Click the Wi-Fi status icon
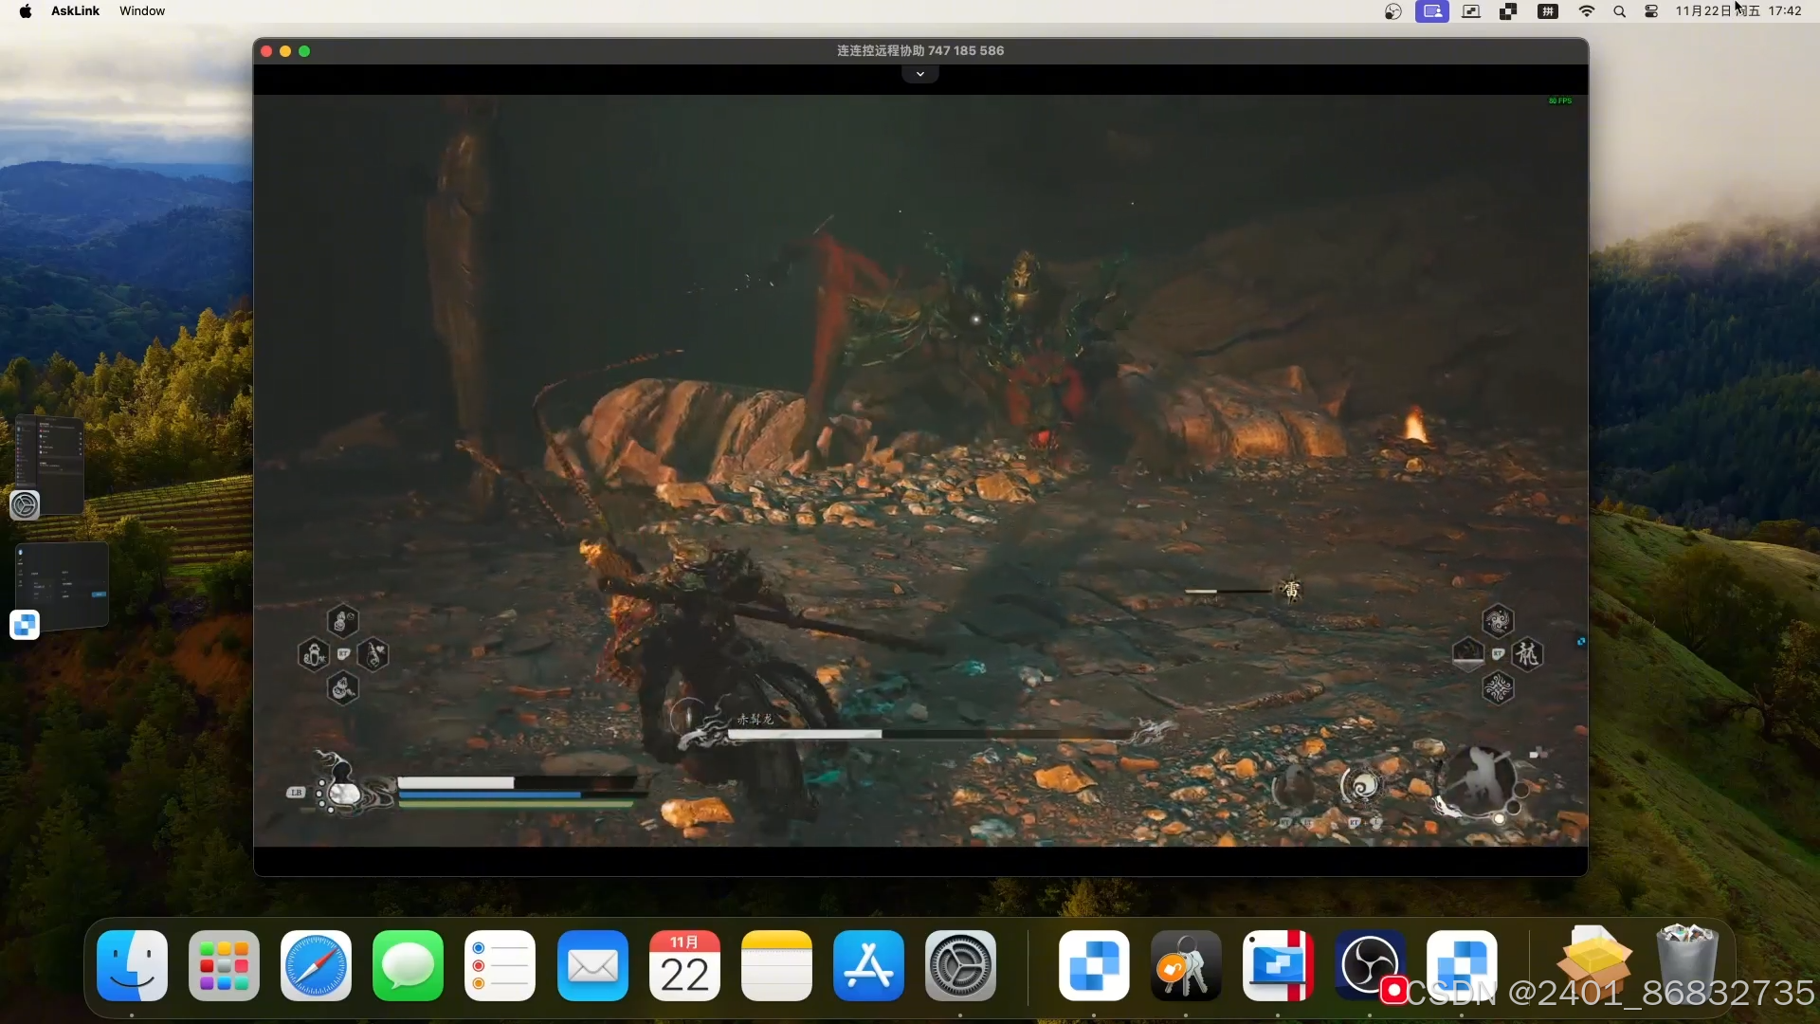Viewport: 1820px width, 1024px height. coord(1586,11)
